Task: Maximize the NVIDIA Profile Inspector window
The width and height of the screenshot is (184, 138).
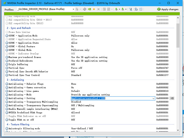Action: tap(169, 3)
